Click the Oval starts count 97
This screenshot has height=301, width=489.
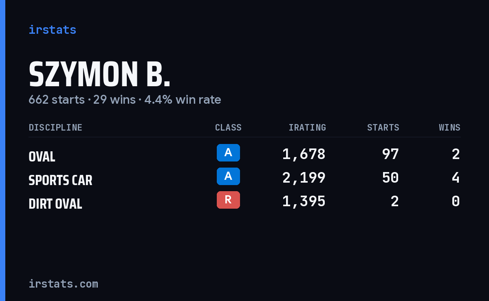(x=390, y=154)
